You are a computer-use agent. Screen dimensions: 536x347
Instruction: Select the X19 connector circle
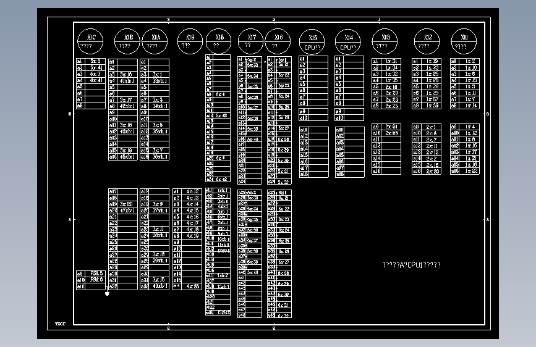point(190,41)
